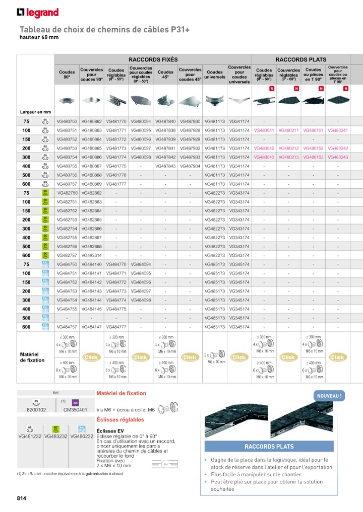
Task: Click the pink reference VG480243
Action: click(338, 157)
